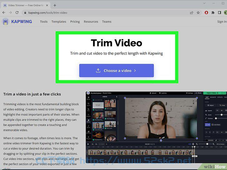Toggle the browser side panel icon
This screenshot has height=170, width=227.
[220, 13]
